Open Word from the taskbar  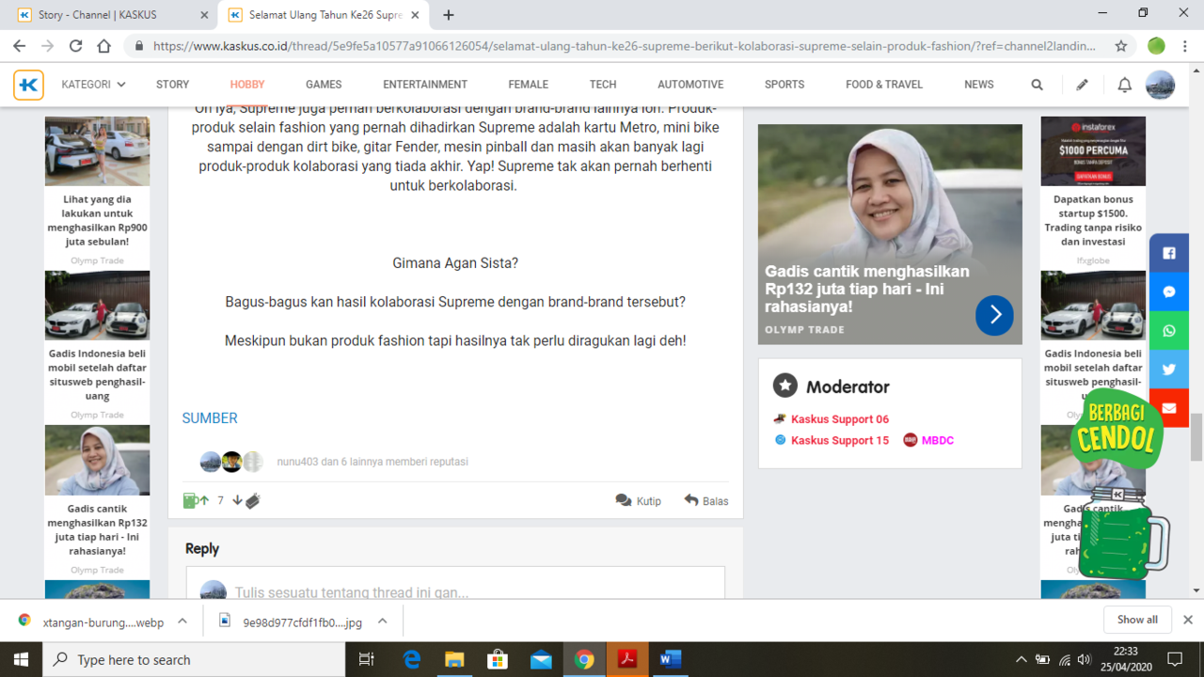pyautogui.click(x=670, y=660)
